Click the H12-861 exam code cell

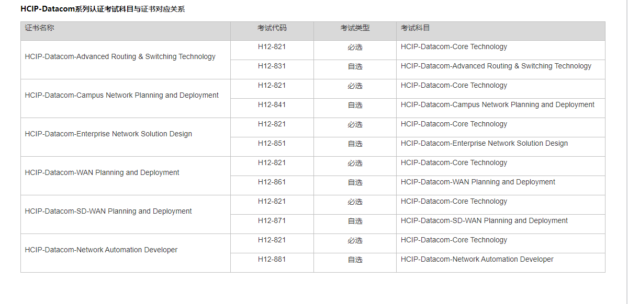272,182
